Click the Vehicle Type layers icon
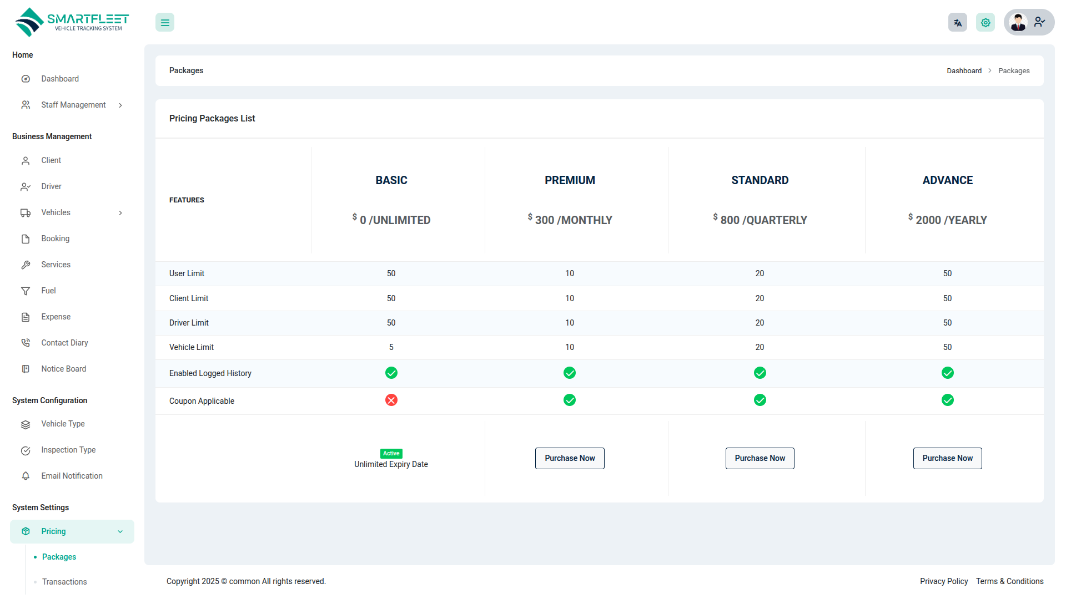1066x599 pixels. [26, 424]
